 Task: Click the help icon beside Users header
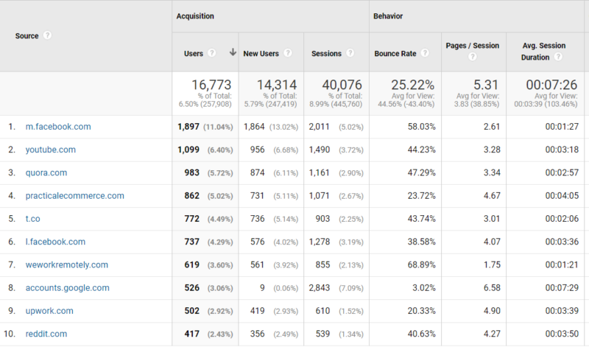212,53
